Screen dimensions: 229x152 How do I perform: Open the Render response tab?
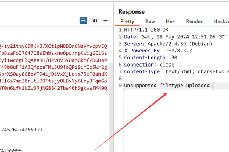click(195, 22)
